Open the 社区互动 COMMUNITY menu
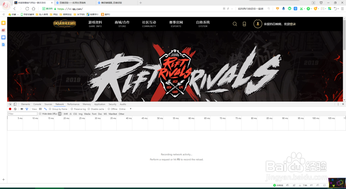The width and height of the screenshot is (346, 189). pyautogui.click(x=149, y=24)
